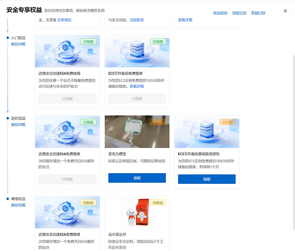
Task: Open 解锁攻略 under 尊享权益
Action: coord(18,205)
